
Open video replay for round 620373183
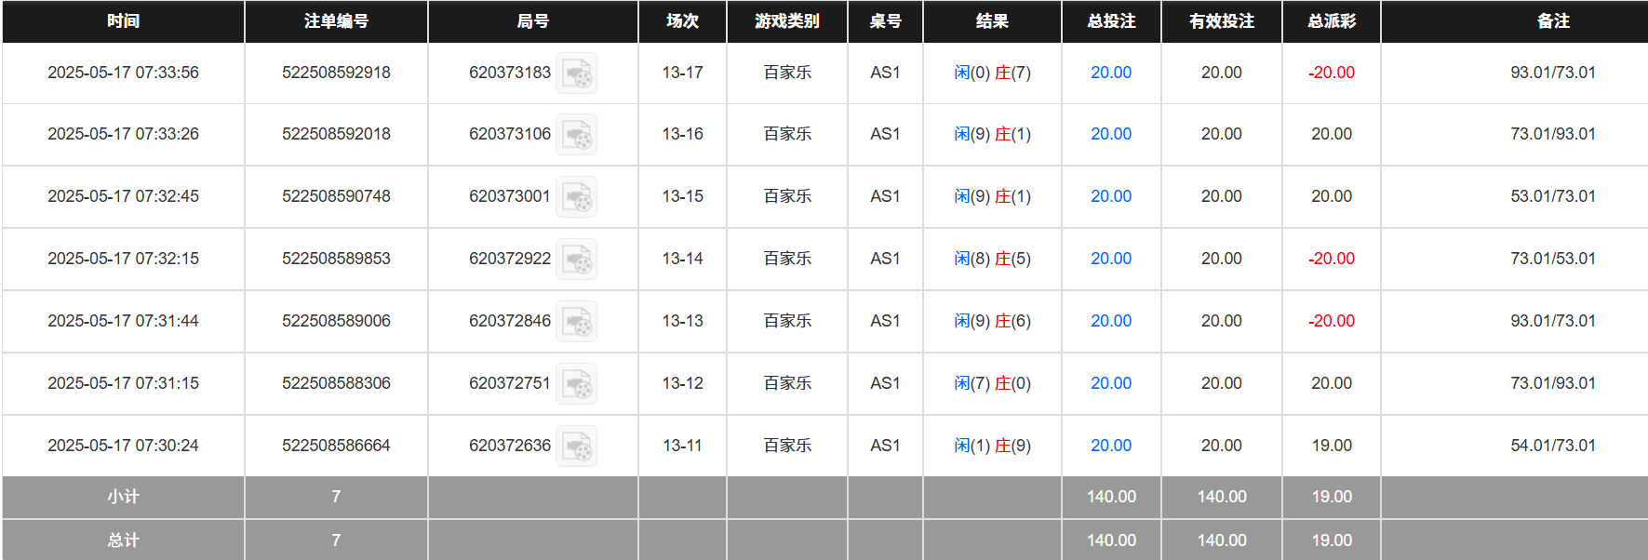pyautogui.click(x=576, y=73)
